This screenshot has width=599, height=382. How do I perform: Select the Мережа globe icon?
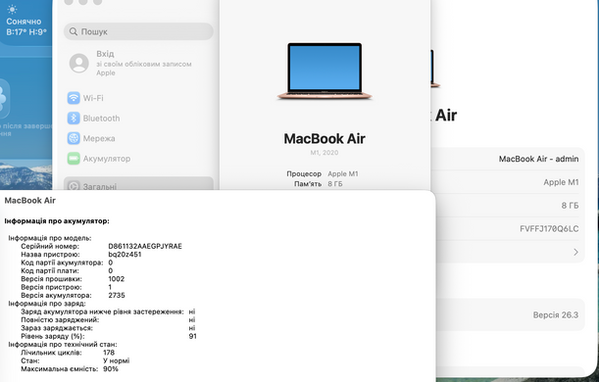tap(74, 138)
